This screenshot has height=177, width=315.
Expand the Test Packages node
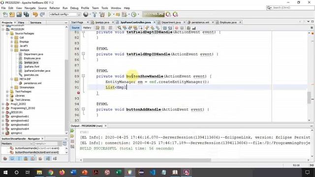[x=7, y=91]
